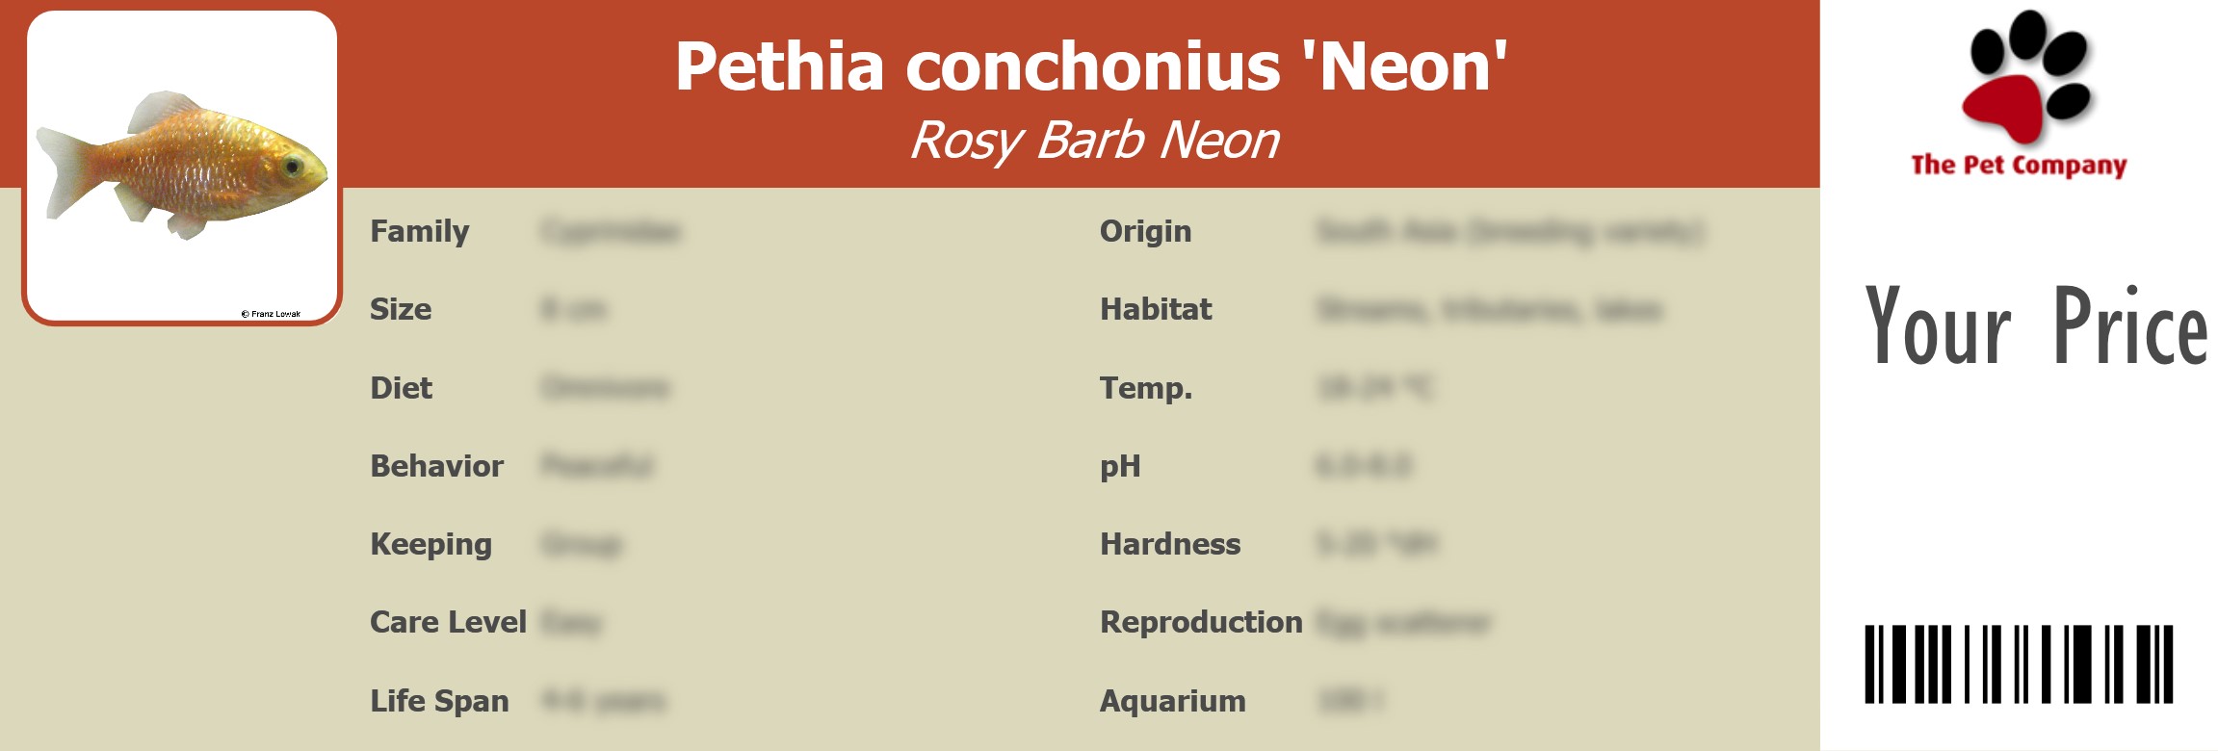2218x751 pixels.
Task: Select the Rosy Barb Neon subtitle
Action: tap(1094, 141)
